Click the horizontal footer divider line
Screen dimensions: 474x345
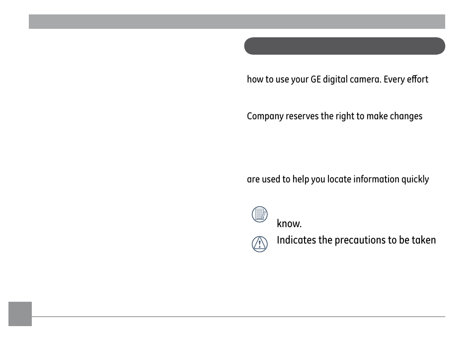click(238, 317)
